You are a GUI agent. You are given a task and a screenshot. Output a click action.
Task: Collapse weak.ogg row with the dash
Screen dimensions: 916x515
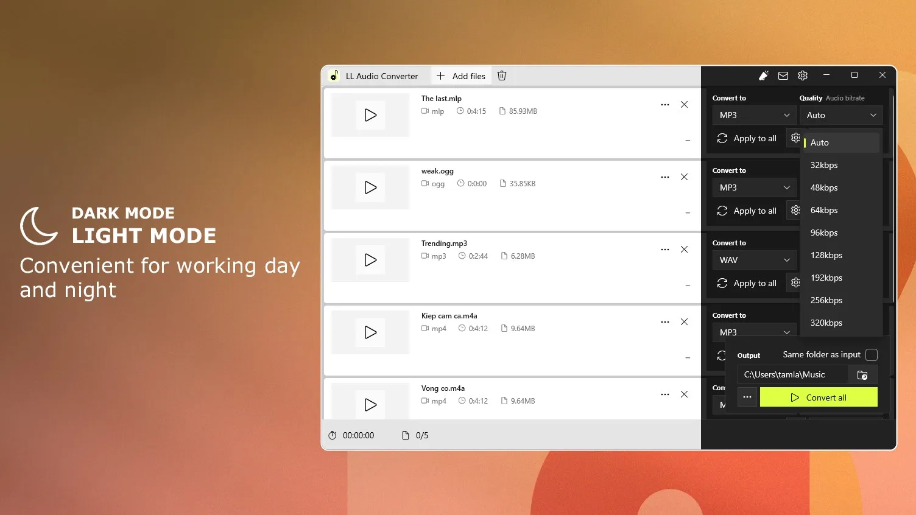coord(688,213)
